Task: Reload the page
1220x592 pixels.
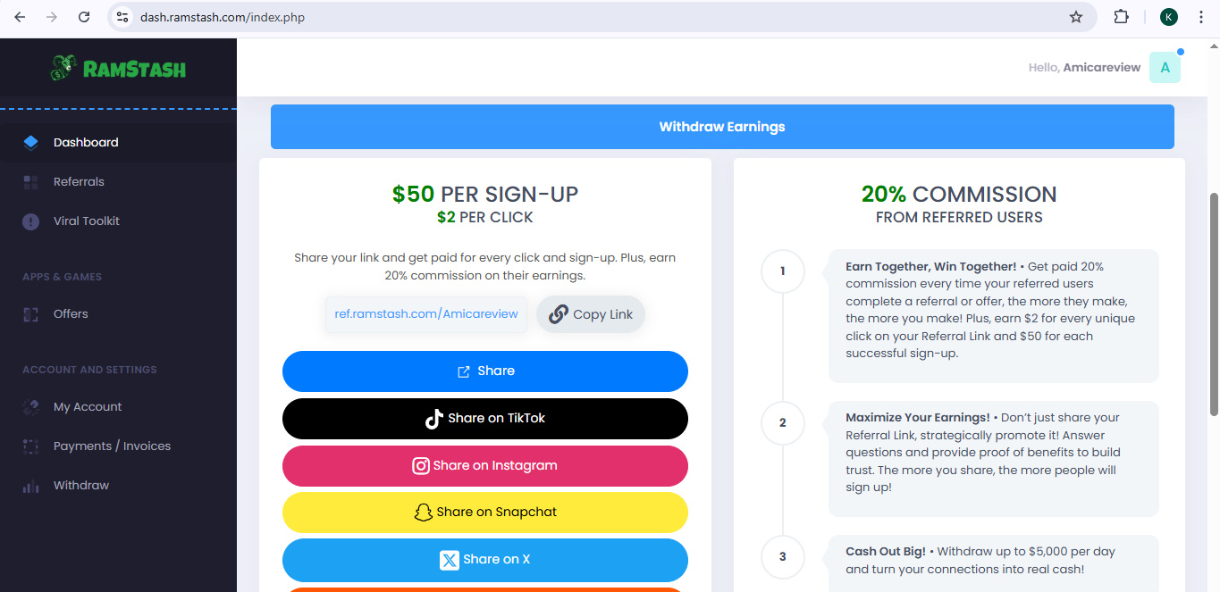Action: [x=84, y=17]
